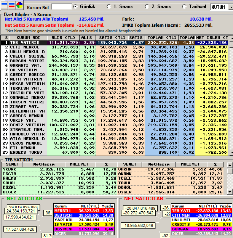Screen dimensions: 233x238
Task: Enable the Tarihsel radio option
Action: [184, 6]
